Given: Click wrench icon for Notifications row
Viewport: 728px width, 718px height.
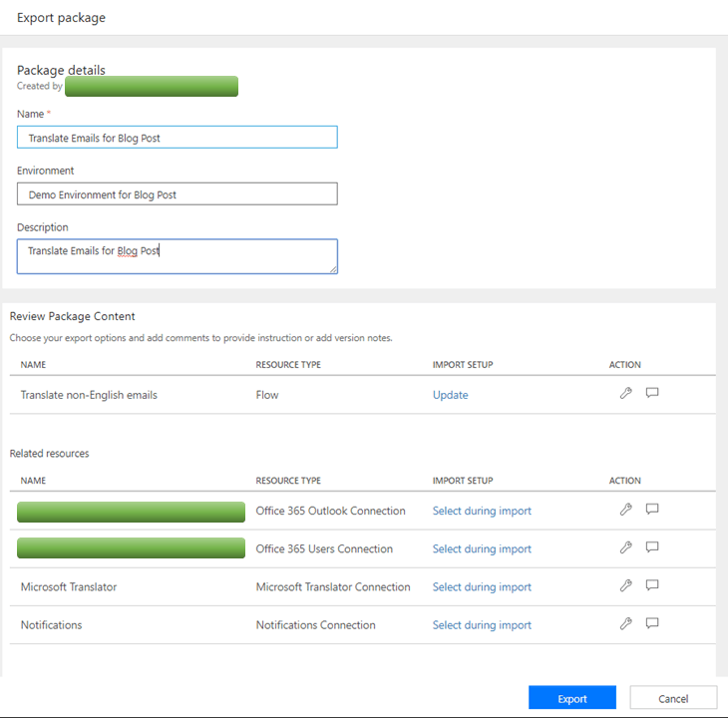Looking at the screenshot, I should click(x=625, y=624).
